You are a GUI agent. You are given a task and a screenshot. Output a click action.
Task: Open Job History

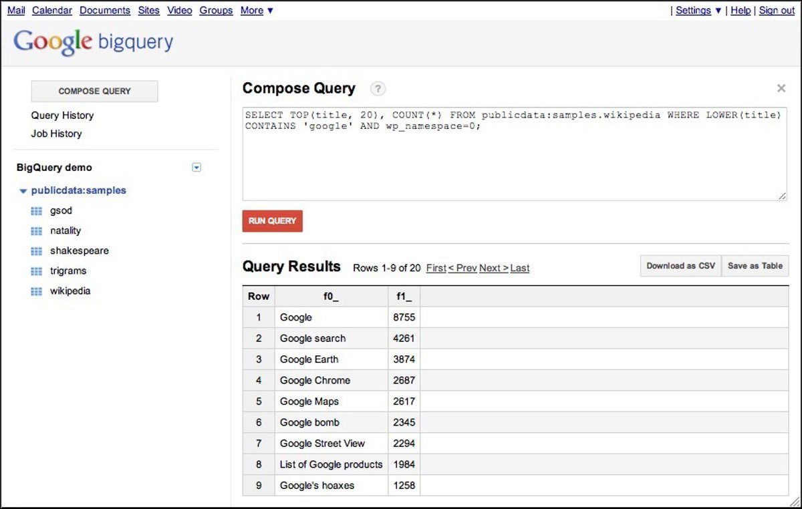[x=56, y=134]
